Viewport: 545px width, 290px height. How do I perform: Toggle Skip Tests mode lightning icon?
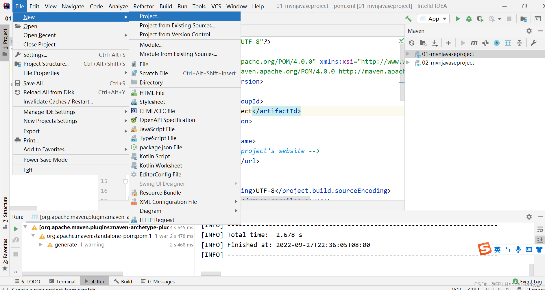497,43
